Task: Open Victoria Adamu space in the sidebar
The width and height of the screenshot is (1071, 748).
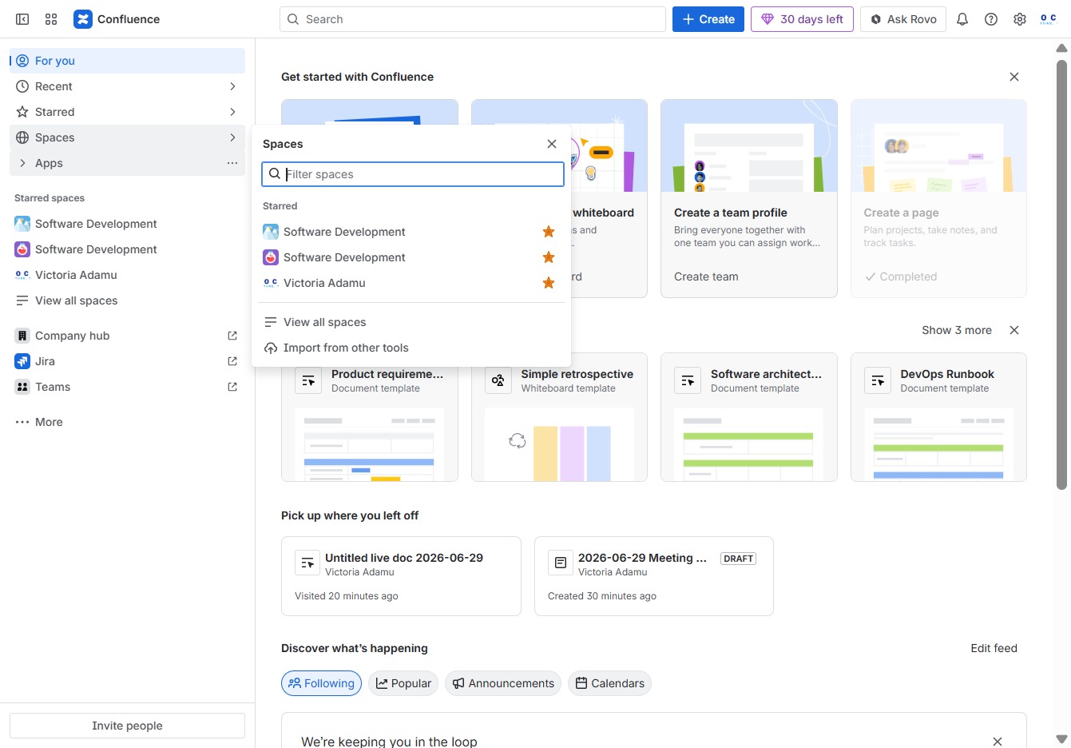Action: point(128,275)
